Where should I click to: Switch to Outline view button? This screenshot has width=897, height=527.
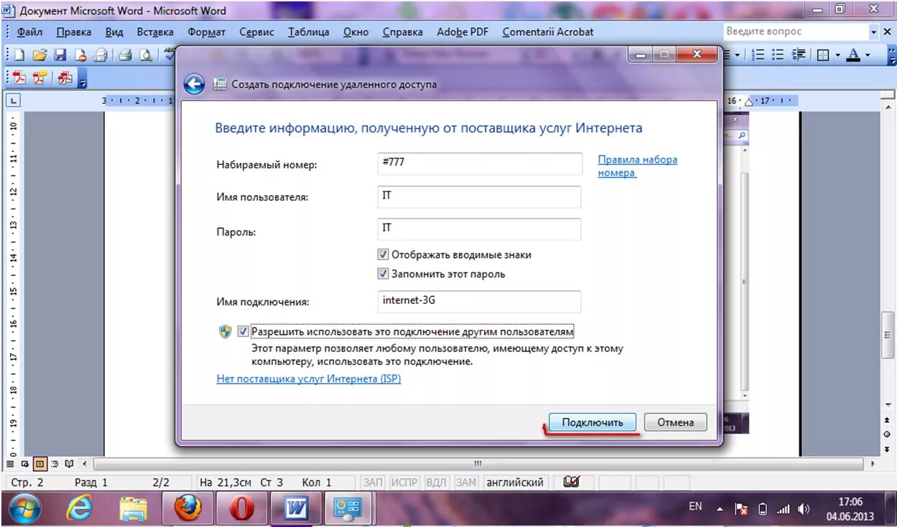point(55,463)
